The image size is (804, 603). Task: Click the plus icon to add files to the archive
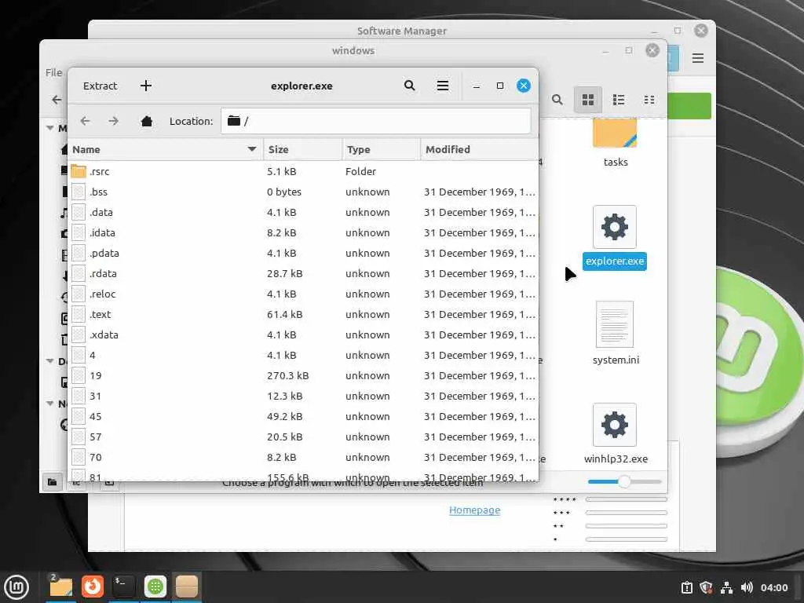pos(145,86)
